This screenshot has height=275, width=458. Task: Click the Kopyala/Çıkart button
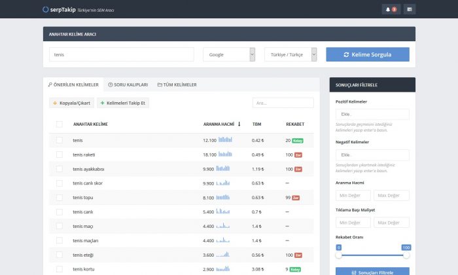pos(71,103)
